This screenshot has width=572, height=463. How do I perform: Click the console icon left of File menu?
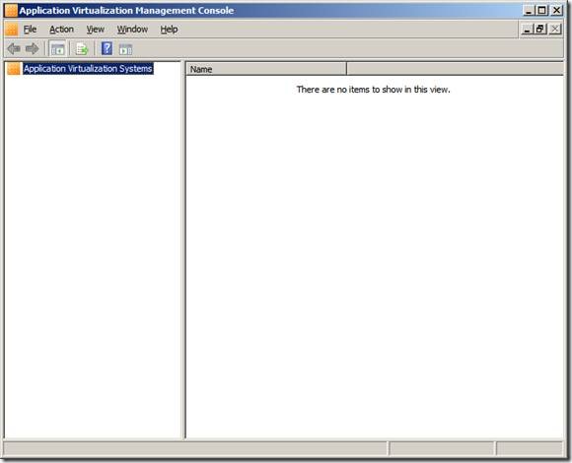(x=12, y=30)
